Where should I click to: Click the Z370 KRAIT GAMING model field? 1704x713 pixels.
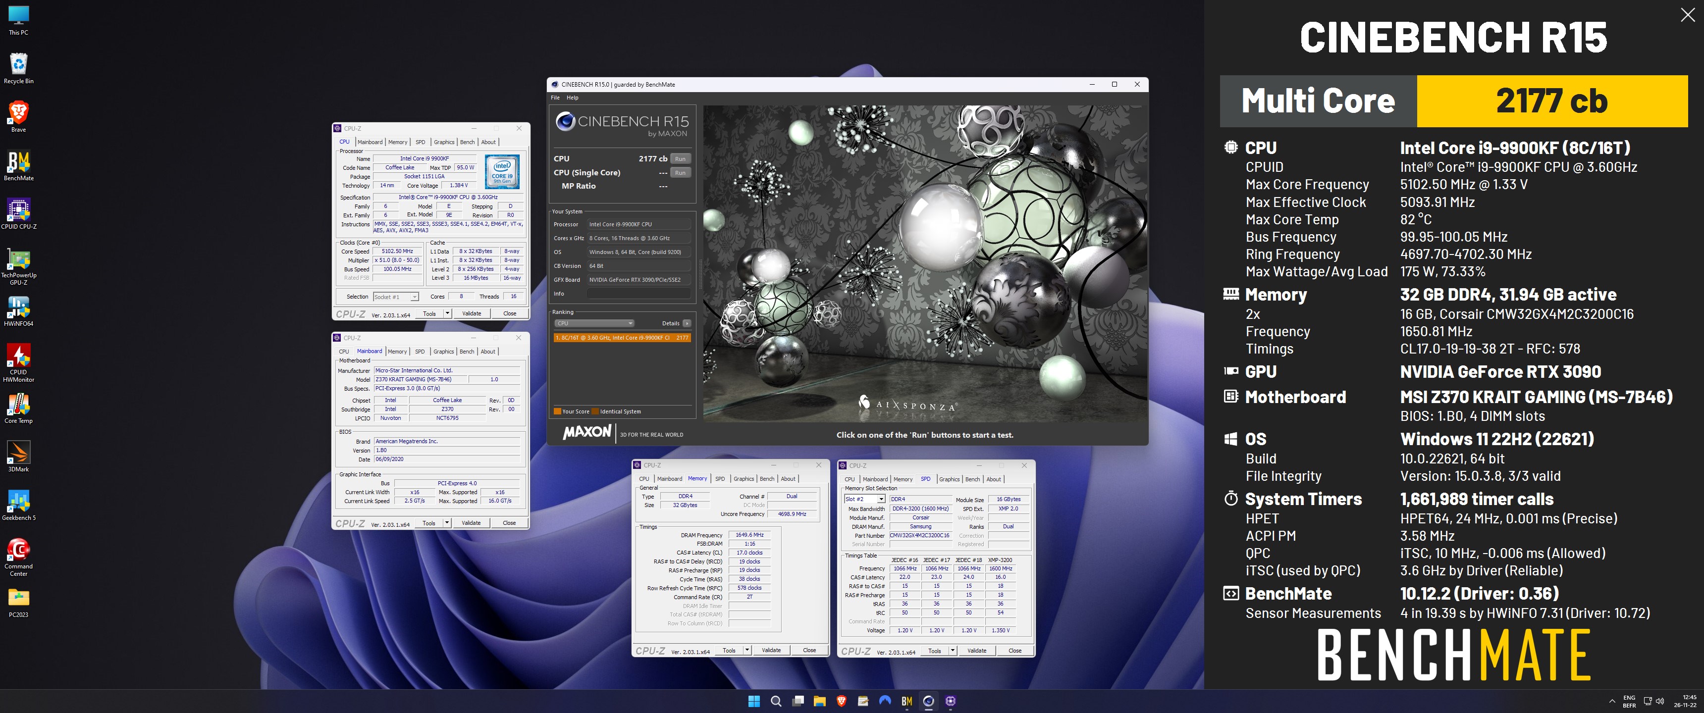[x=420, y=380]
